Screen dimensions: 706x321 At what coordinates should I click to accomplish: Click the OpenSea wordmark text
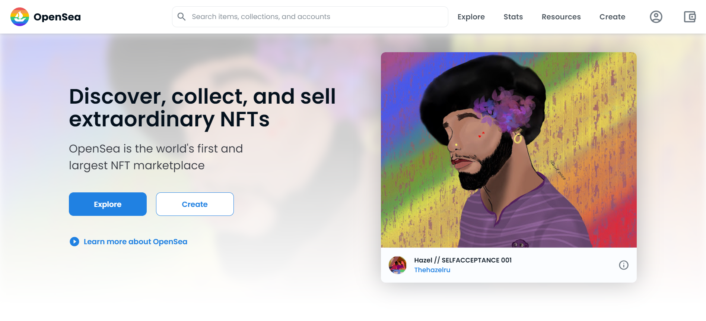click(x=57, y=17)
